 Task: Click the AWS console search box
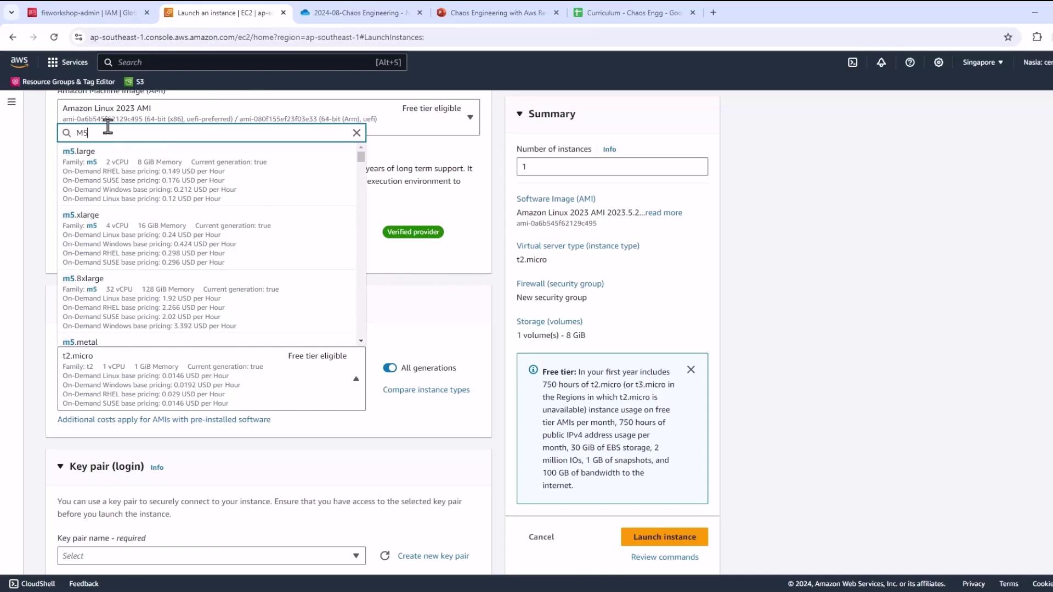tap(252, 62)
